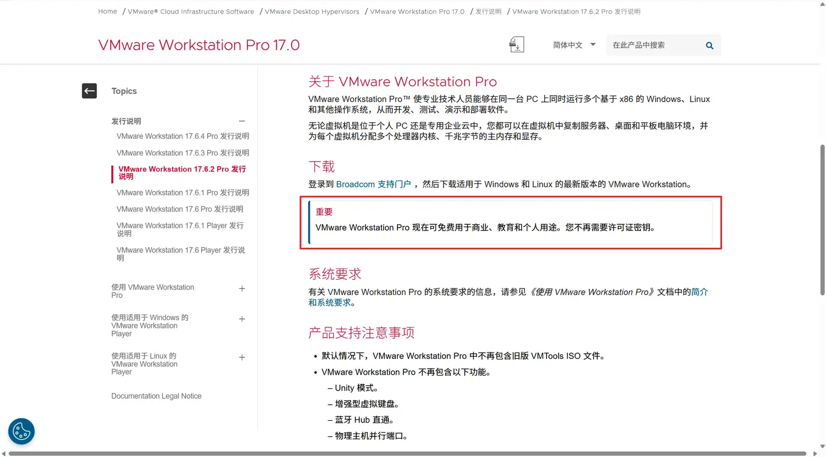
Task: Open cookie settings button
Action: tap(21, 431)
